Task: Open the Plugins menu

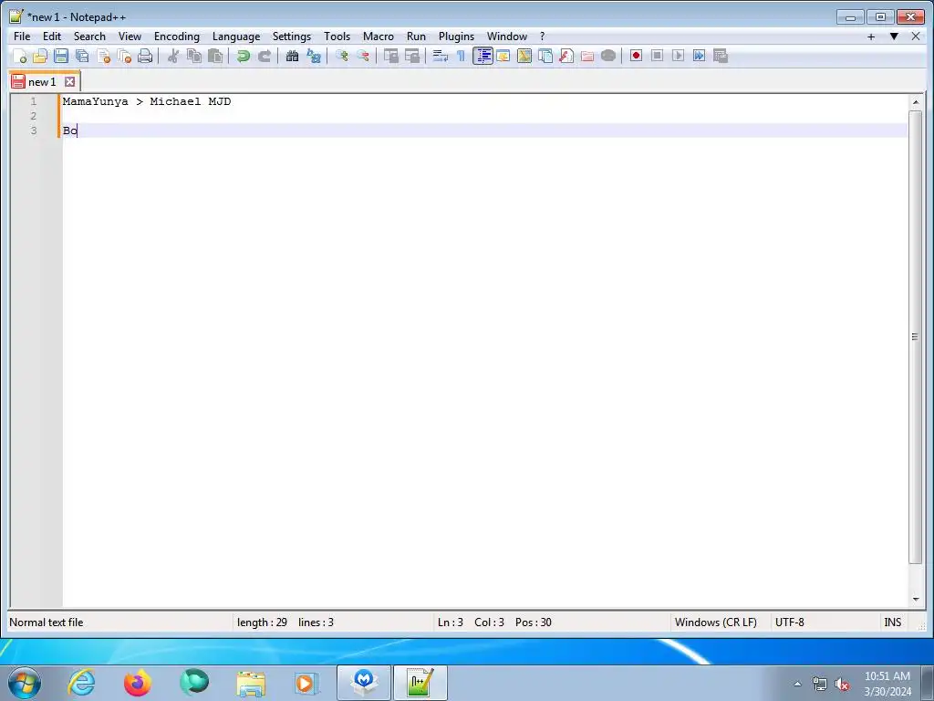Action: click(457, 37)
